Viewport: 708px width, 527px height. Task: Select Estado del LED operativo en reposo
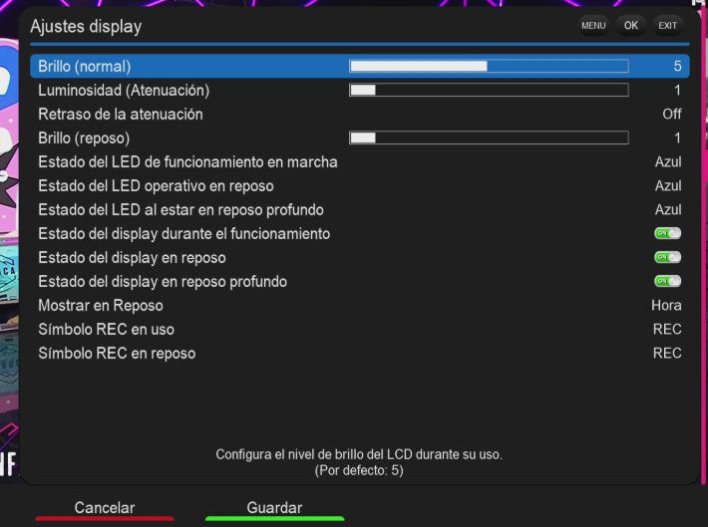click(x=156, y=186)
